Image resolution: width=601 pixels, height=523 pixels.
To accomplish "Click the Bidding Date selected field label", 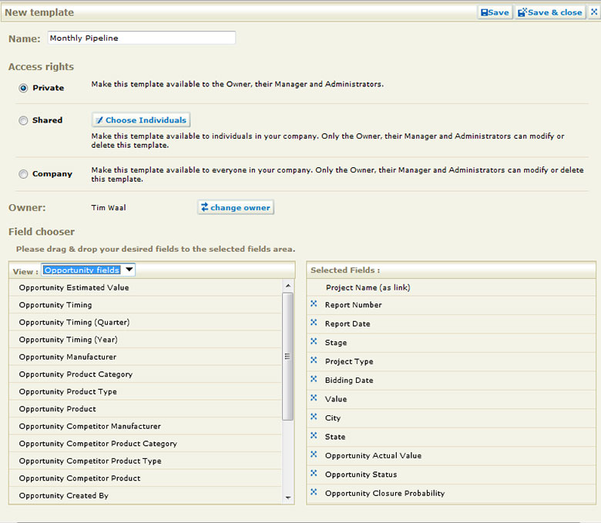I will click(349, 380).
